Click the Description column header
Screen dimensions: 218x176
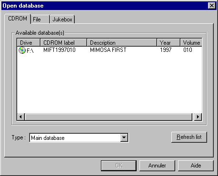coord(122,42)
